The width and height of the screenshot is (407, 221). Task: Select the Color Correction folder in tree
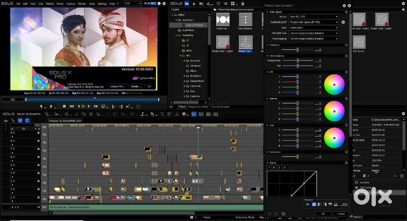coord(194,25)
